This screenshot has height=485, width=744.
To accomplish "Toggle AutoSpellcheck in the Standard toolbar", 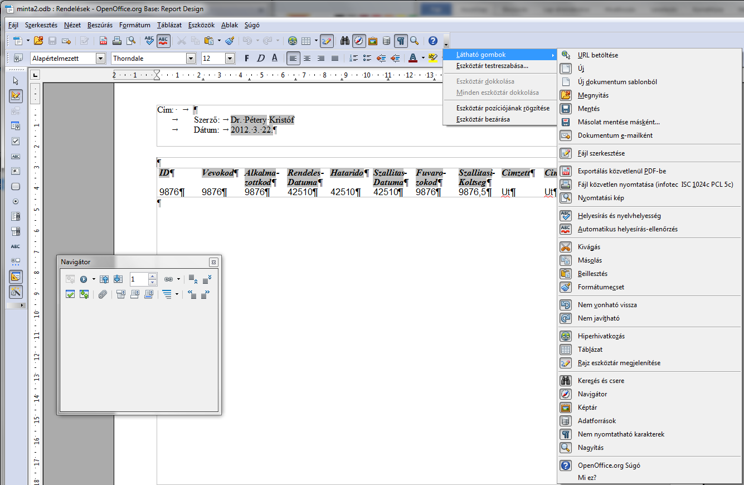I will [163, 41].
